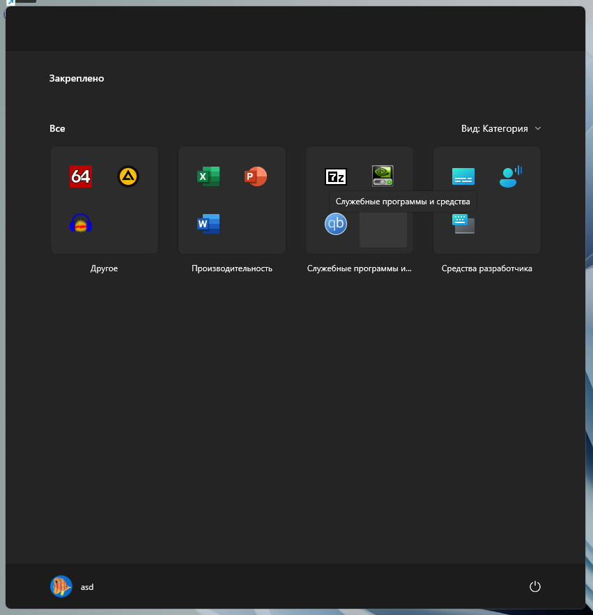The width and height of the screenshot is (593, 615).
Task: Launch Microsoft Excel
Action: pyautogui.click(x=208, y=176)
